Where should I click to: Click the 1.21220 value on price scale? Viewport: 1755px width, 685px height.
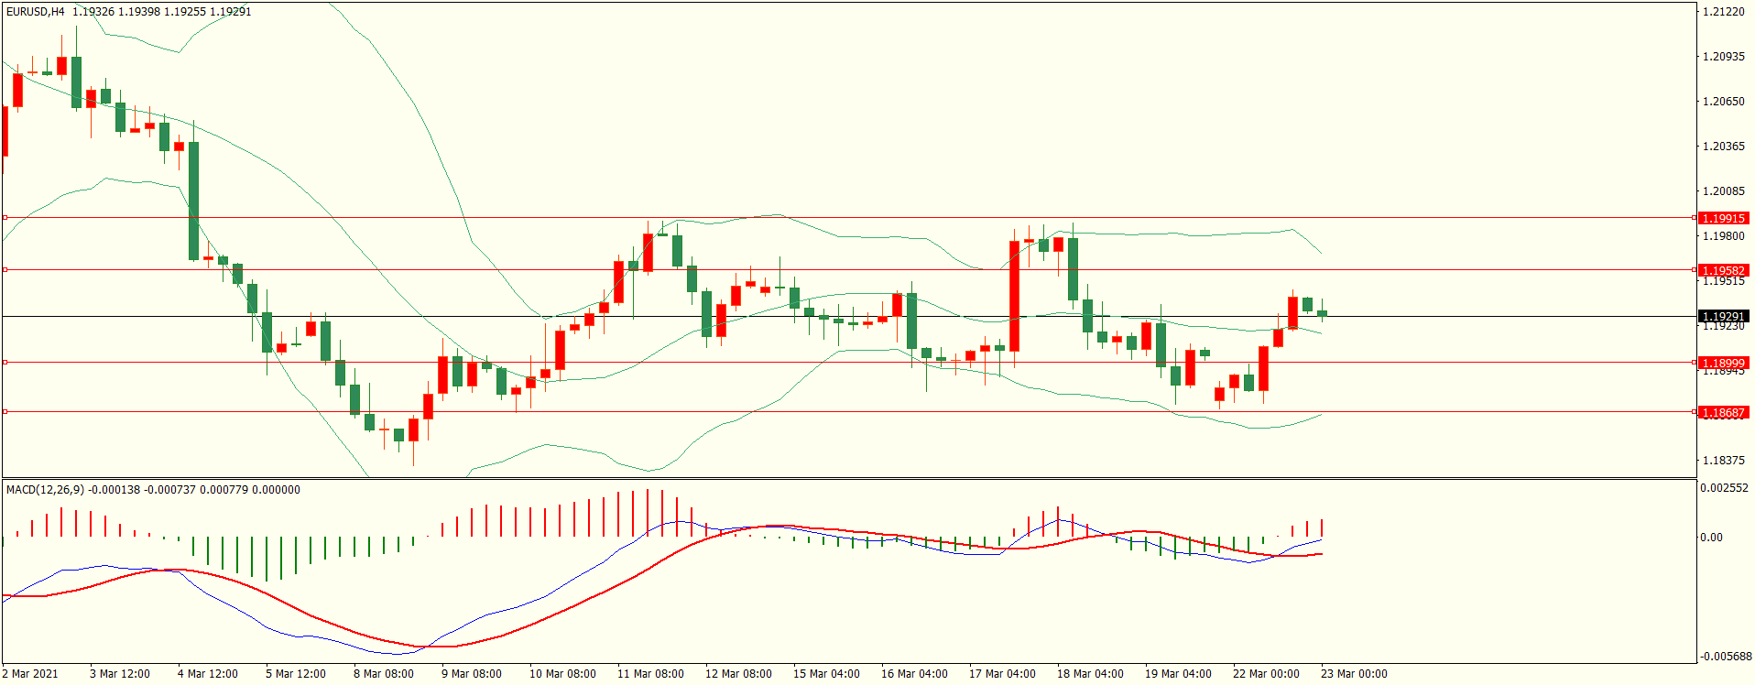[1723, 12]
